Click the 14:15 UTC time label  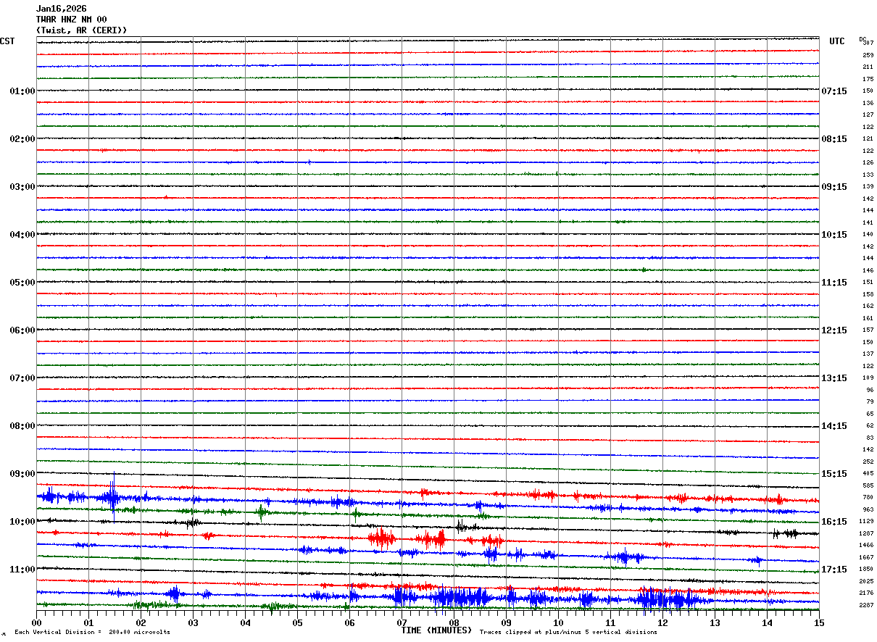click(834, 426)
